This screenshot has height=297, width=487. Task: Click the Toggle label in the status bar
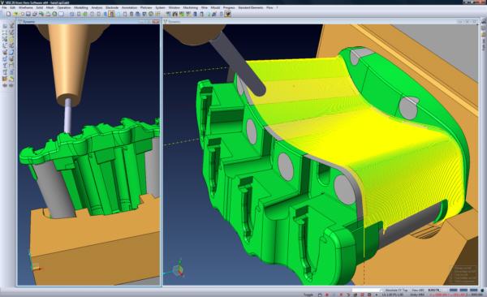point(308,295)
